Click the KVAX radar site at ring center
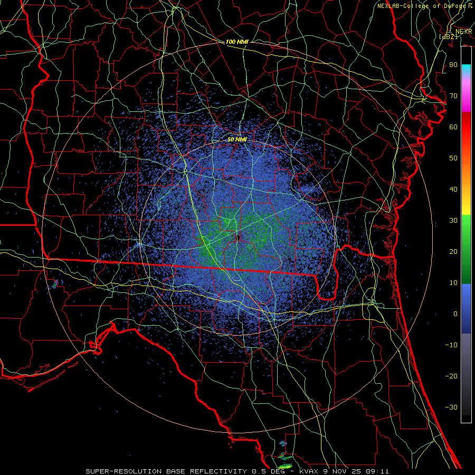Screen dimensions: 475x475 point(239,237)
